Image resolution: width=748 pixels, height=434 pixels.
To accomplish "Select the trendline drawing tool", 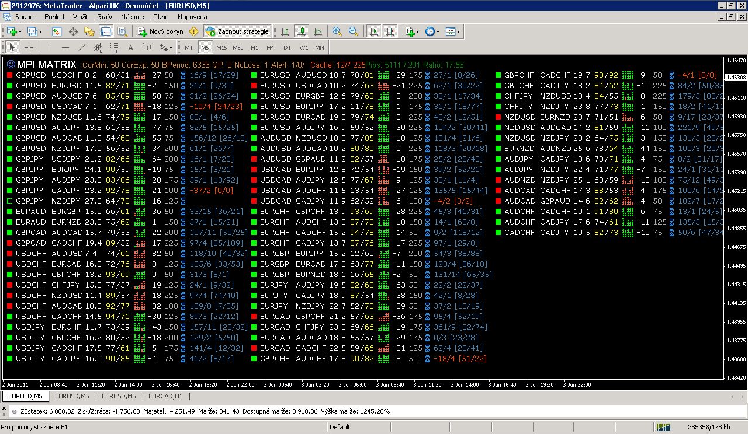I will pyautogui.click(x=82, y=47).
